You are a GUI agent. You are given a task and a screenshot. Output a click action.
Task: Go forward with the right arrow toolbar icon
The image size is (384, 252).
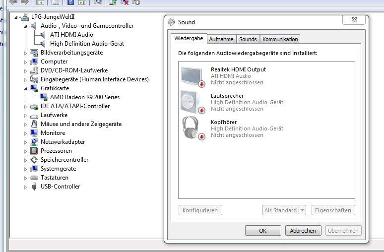point(25,2)
